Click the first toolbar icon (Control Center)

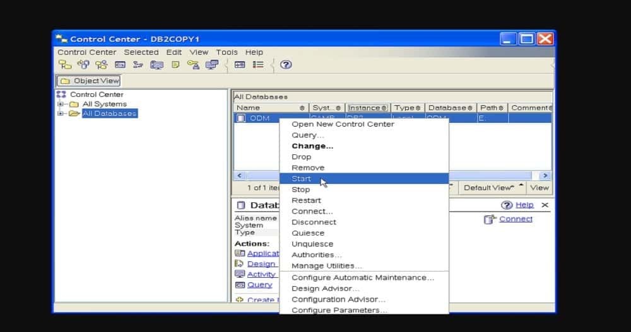(64, 65)
